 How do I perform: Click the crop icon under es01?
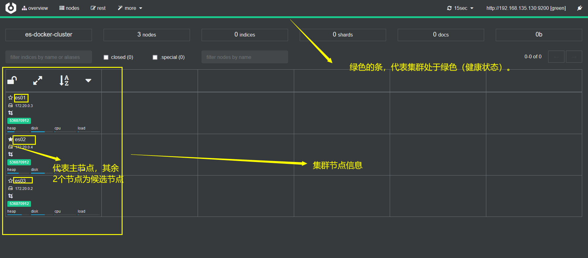click(x=10, y=113)
